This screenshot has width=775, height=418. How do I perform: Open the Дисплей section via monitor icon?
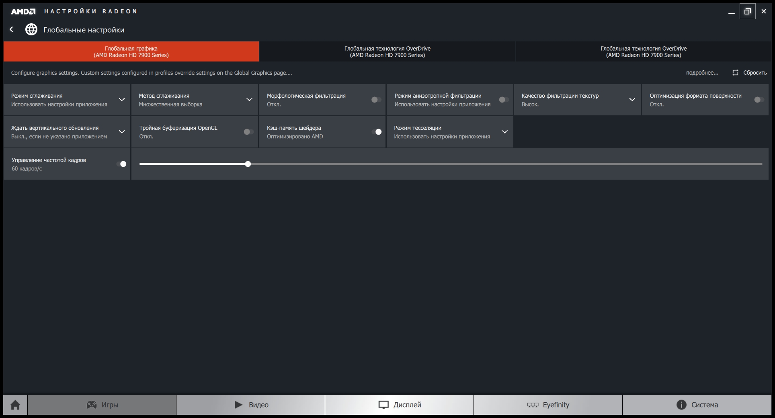point(383,405)
